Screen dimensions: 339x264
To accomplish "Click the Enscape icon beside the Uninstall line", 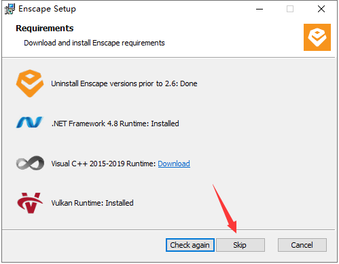I will [30, 83].
